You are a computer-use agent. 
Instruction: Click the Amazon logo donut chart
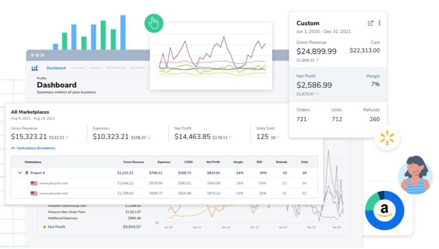[385, 210]
